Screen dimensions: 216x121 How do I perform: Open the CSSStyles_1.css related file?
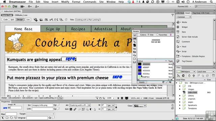(21, 15)
